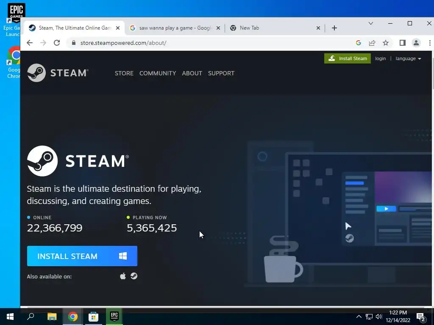Show hidden system tray icons
This screenshot has height=325, width=434.
click(359, 317)
